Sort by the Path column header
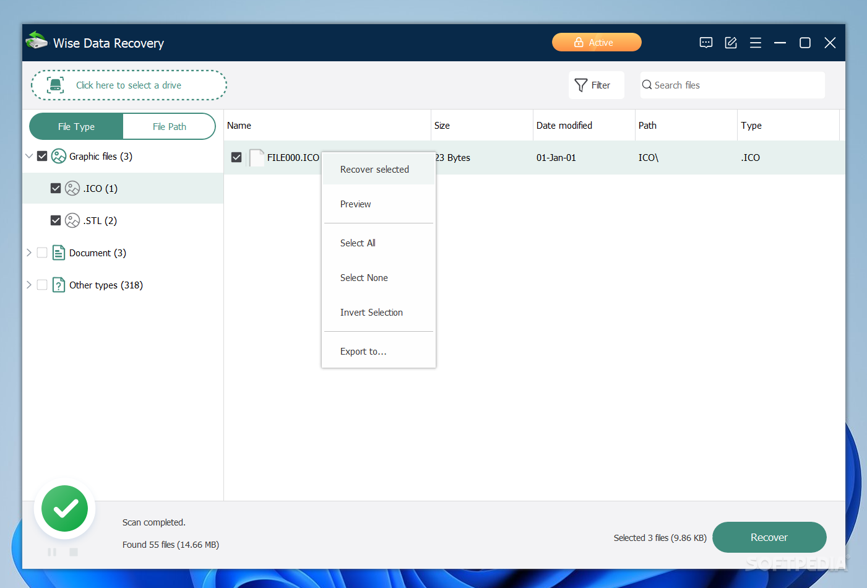 (686, 126)
